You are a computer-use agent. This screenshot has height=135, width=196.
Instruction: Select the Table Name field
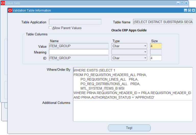[163, 22]
